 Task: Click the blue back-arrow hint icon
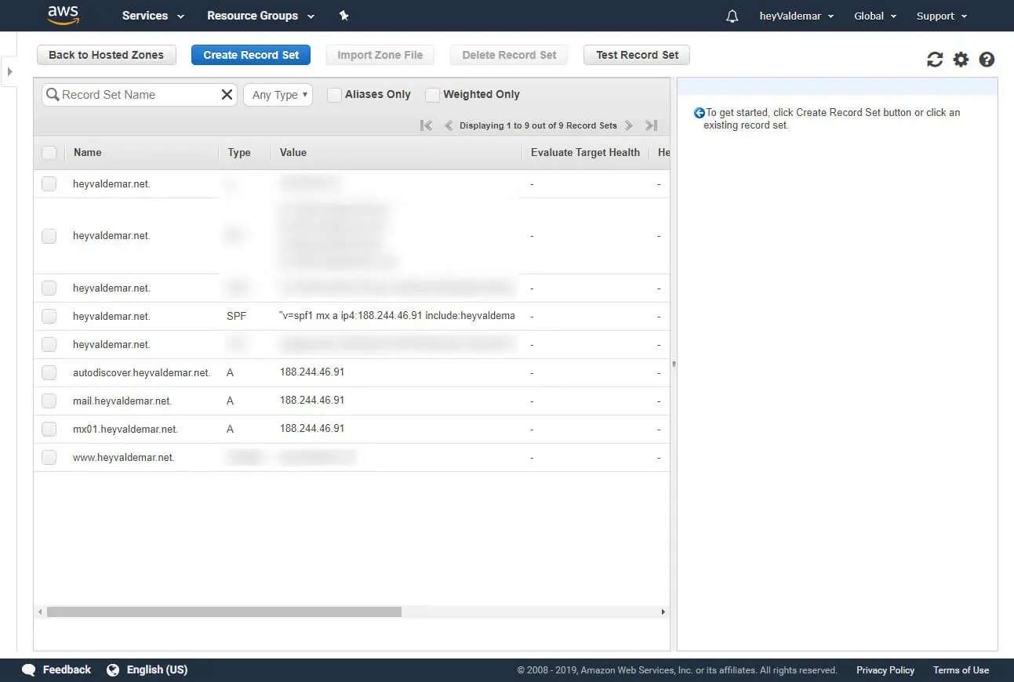coord(700,113)
